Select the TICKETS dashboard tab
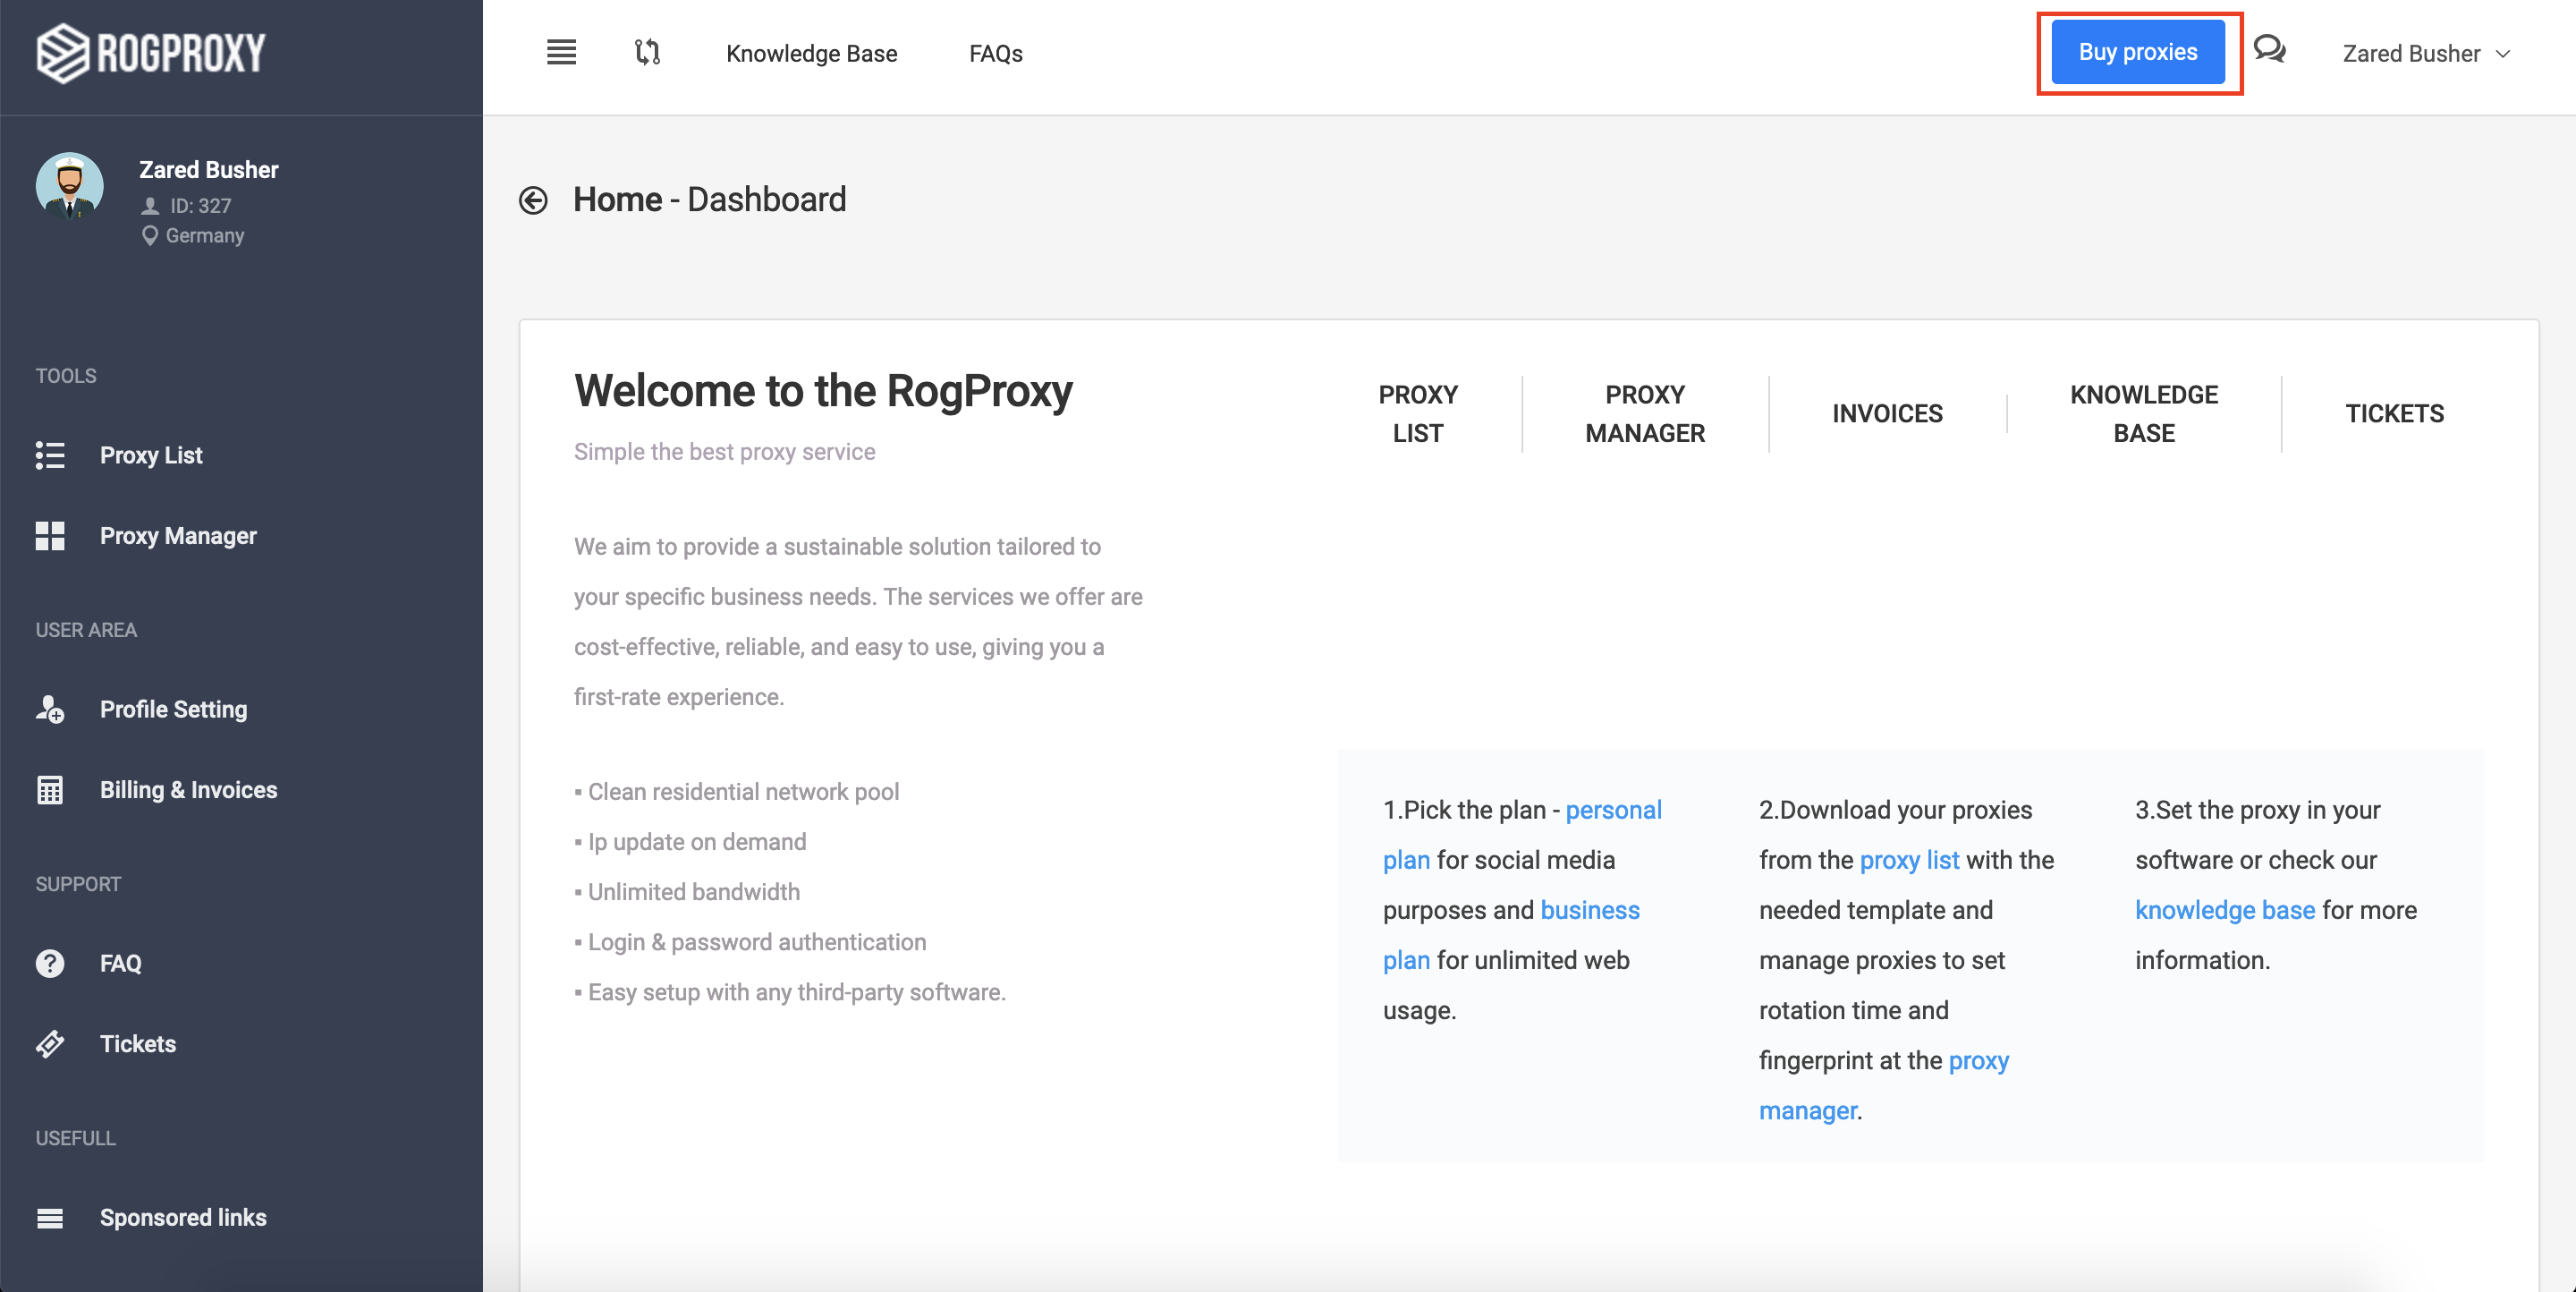The width and height of the screenshot is (2576, 1292). 2394,413
